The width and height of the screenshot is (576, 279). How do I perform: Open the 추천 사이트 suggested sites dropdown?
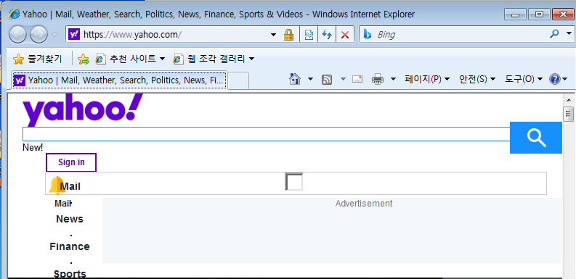[130, 59]
